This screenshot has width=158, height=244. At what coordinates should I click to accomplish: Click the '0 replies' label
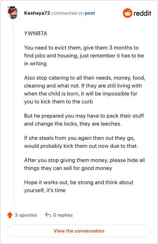(63, 215)
